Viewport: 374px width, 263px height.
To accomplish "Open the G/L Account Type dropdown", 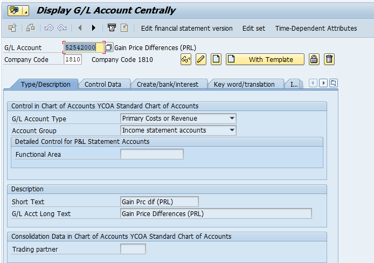I will click(232, 119).
